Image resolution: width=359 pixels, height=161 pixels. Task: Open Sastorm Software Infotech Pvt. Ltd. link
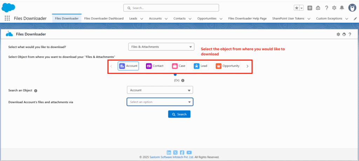pos(172,157)
